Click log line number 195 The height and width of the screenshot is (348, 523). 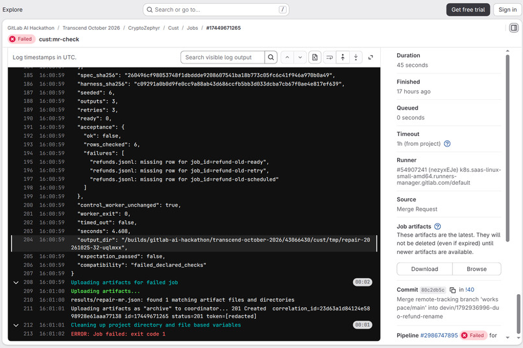pos(28,162)
